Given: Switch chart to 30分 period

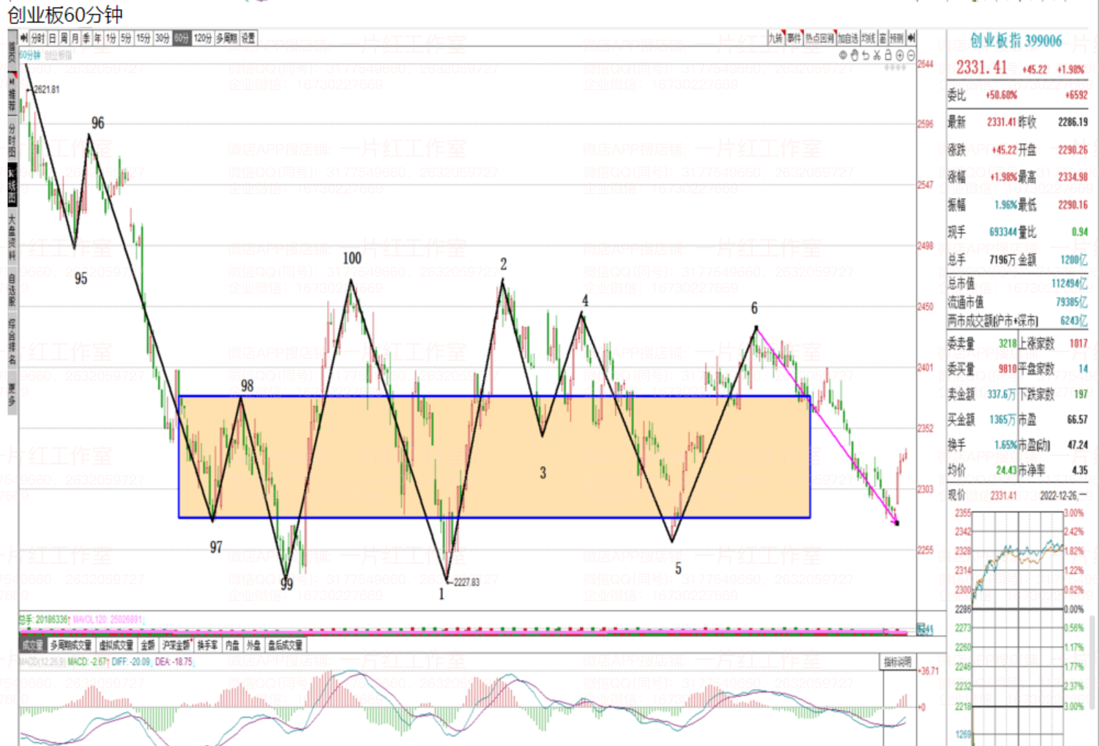Looking at the screenshot, I should pos(163,38).
